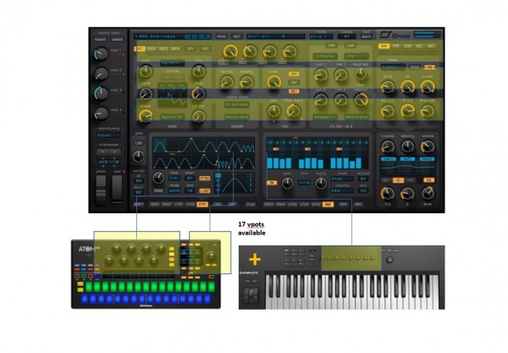
Task: Open the filter 1 type dropdown
Action: point(325,57)
